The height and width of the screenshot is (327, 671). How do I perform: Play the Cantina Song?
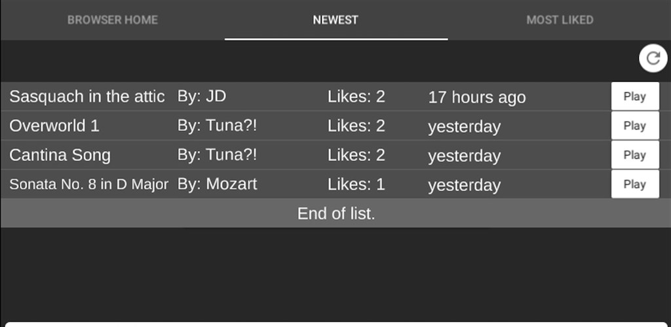[x=634, y=155]
